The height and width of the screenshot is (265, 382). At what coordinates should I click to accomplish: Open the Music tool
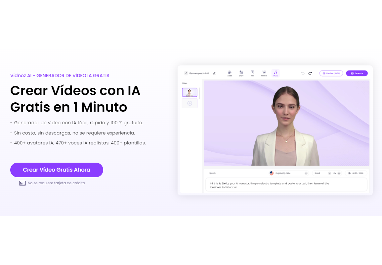pyautogui.click(x=275, y=73)
